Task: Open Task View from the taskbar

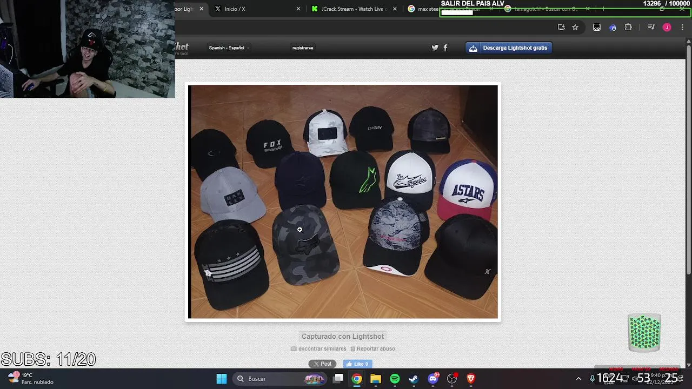Action: 338,379
